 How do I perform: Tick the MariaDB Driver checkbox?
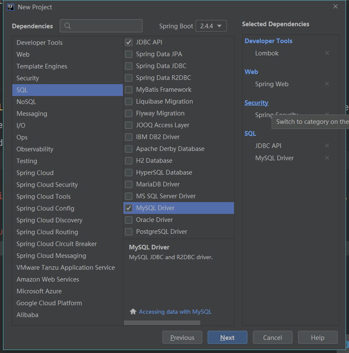tap(129, 184)
